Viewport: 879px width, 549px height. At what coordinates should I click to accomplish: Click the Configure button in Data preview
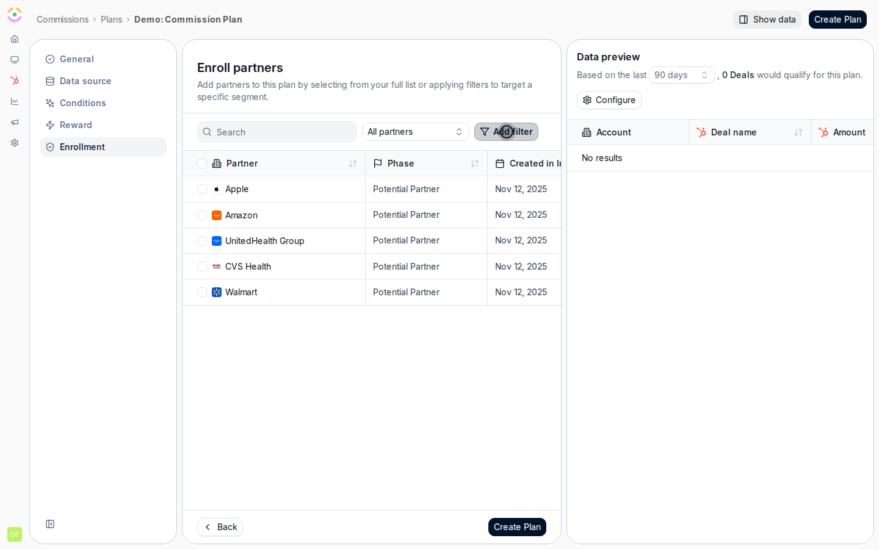(609, 100)
